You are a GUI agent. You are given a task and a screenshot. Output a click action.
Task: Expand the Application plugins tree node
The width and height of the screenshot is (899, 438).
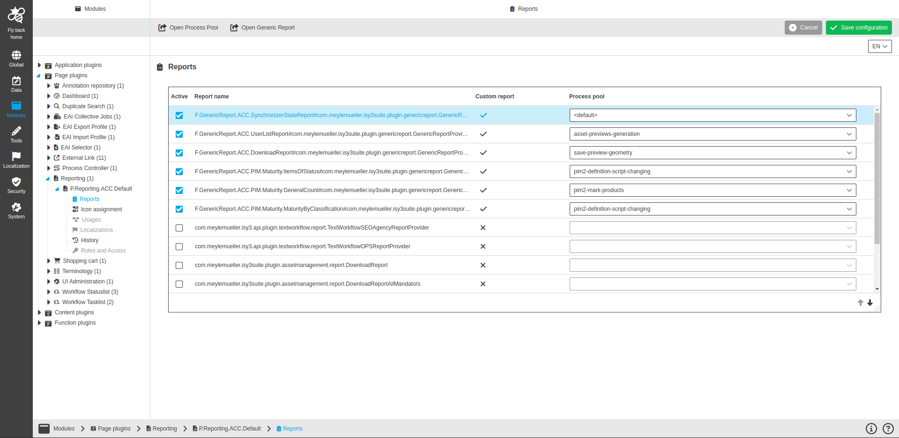(39, 65)
